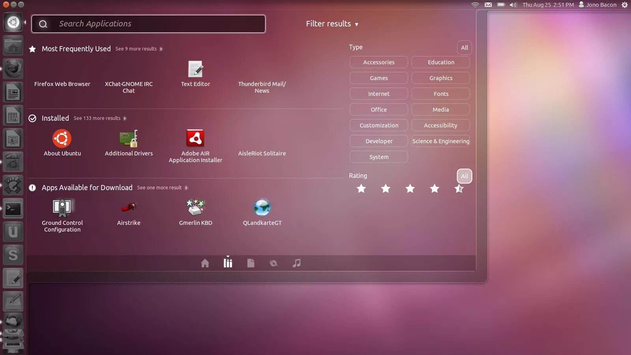Collapse the Filter results panel
Image resolution: width=631 pixels, height=355 pixels.
[332, 24]
